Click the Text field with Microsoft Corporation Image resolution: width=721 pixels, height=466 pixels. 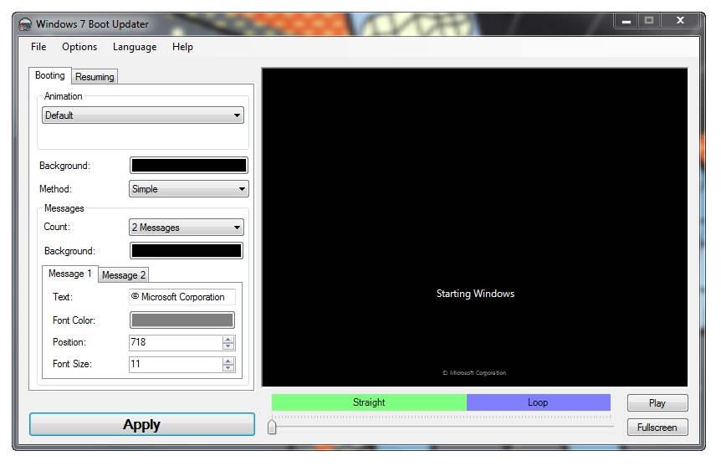182,297
